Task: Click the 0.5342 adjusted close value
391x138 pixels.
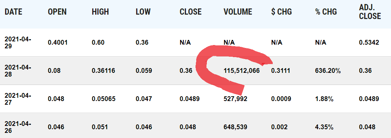Action: point(369,42)
